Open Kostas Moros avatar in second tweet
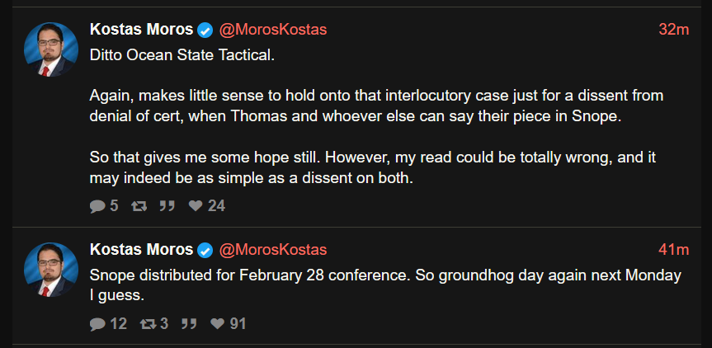712x348 pixels. pyautogui.click(x=51, y=270)
